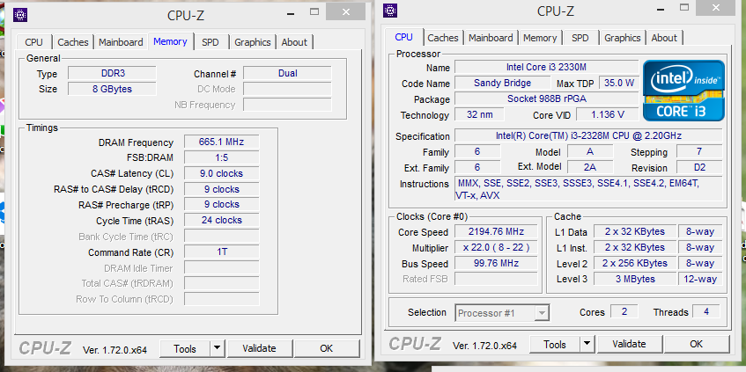Switch to the Caches tab in the CPU window
This screenshot has height=372, width=746.
coord(443,38)
